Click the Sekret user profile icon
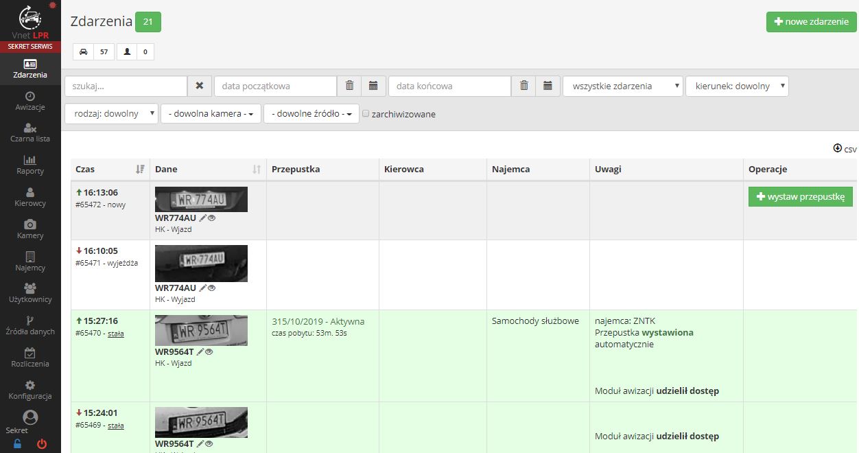The image size is (859, 453). coord(30,417)
